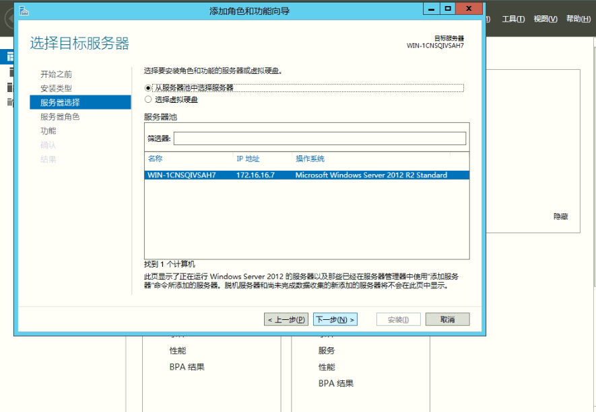Close the 添加角色和功能向导 wizard window
The height and width of the screenshot is (412, 596).
[x=469, y=9]
